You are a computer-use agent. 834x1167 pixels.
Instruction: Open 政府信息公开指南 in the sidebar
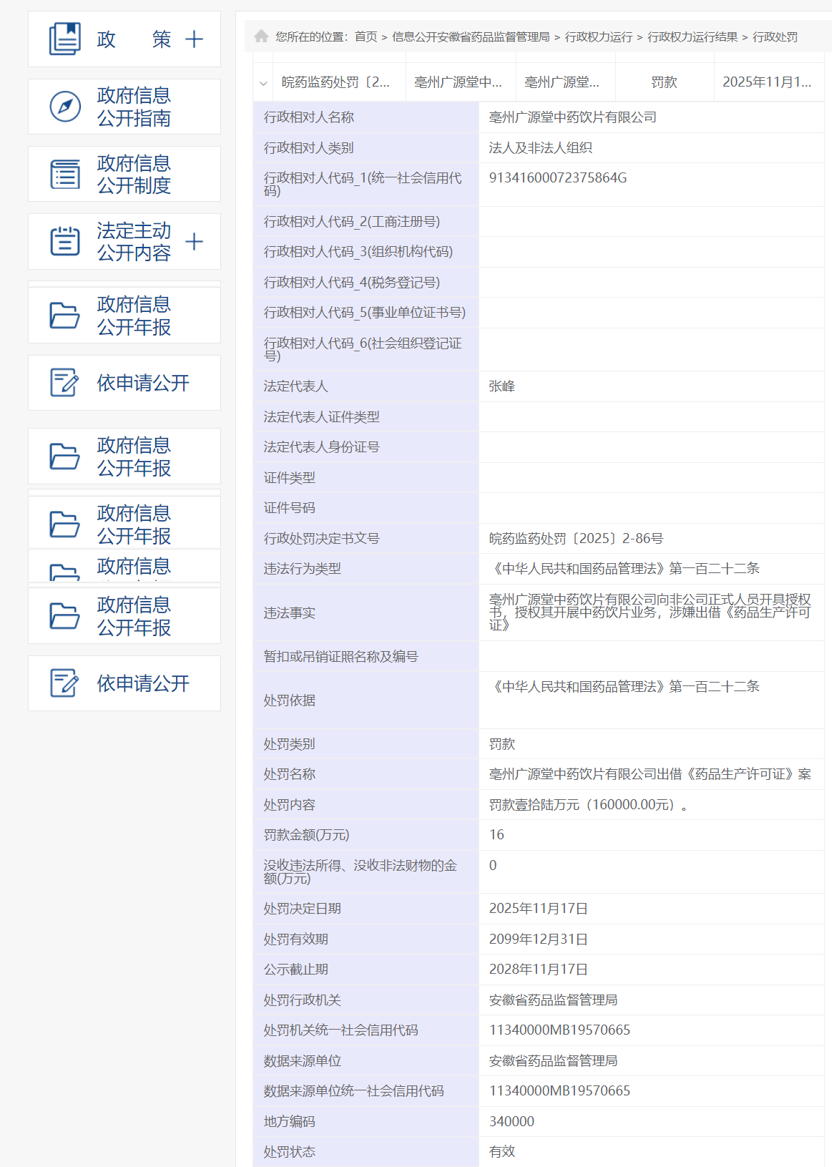tap(124, 107)
